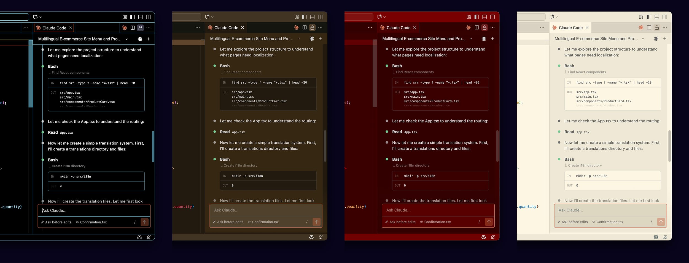Open customize layout icon in brown-themed title bar
The width and height of the screenshot is (689, 263).
(297, 17)
